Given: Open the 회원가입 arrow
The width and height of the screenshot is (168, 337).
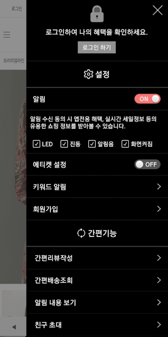Looking at the screenshot, I should tap(159, 209).
